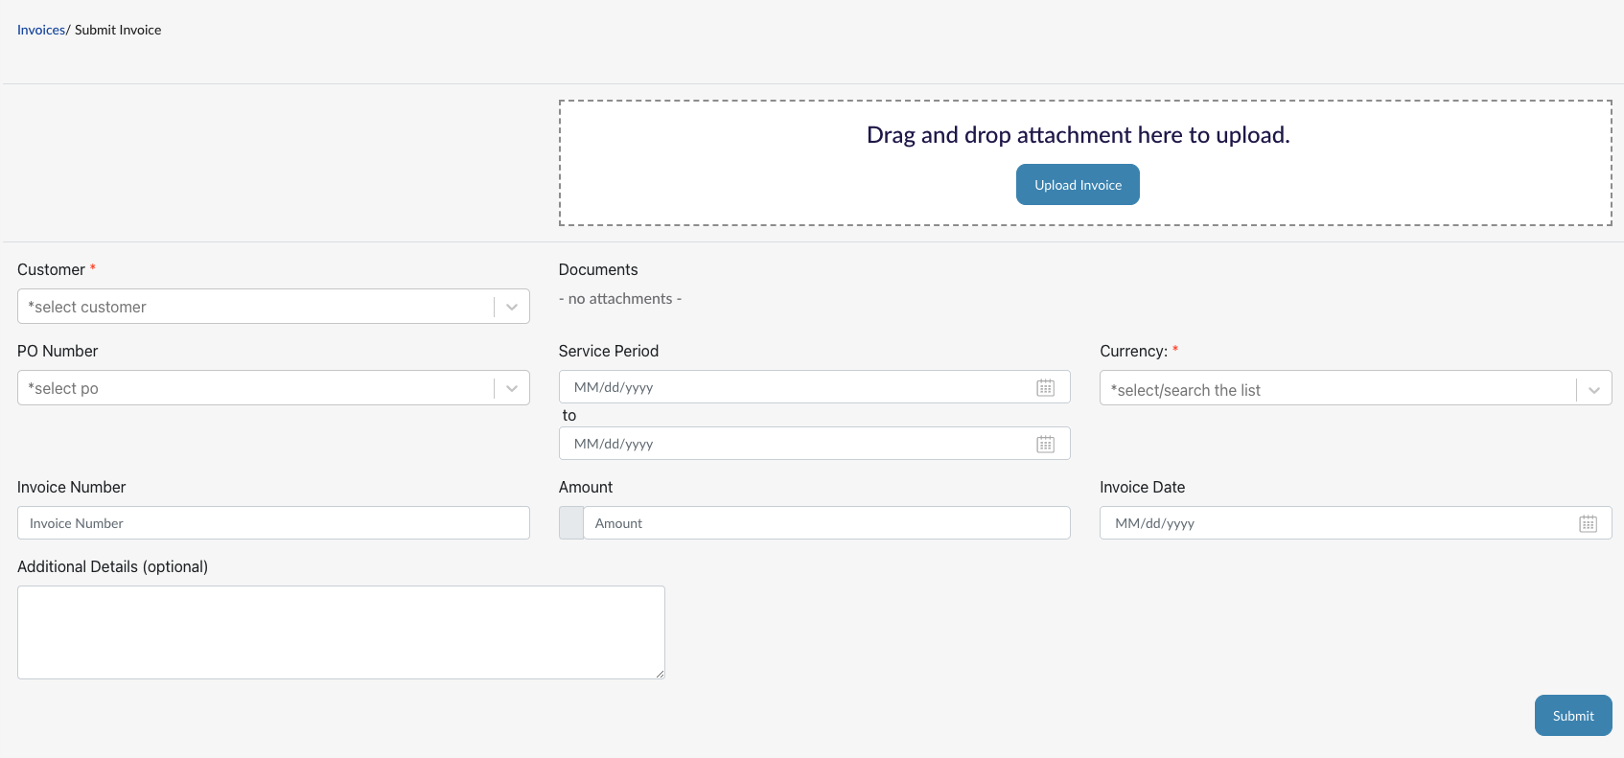Open the select po combo box

coord(254,388)
